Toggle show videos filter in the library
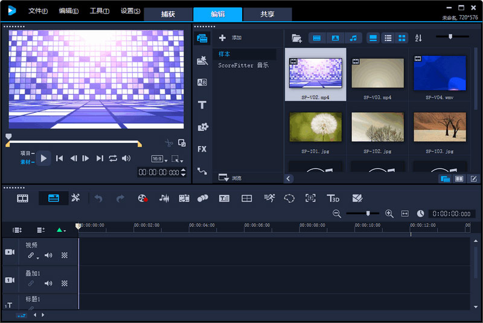This screenshot has width=483, height=323. (x=317, y=38)
